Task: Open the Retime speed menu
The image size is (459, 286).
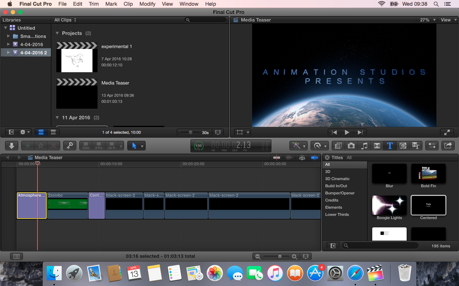Action: click(x=320, y=146)
